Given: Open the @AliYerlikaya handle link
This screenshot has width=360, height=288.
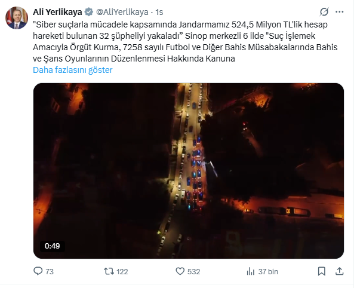Looking at the screenshot, I should point(122,12).
